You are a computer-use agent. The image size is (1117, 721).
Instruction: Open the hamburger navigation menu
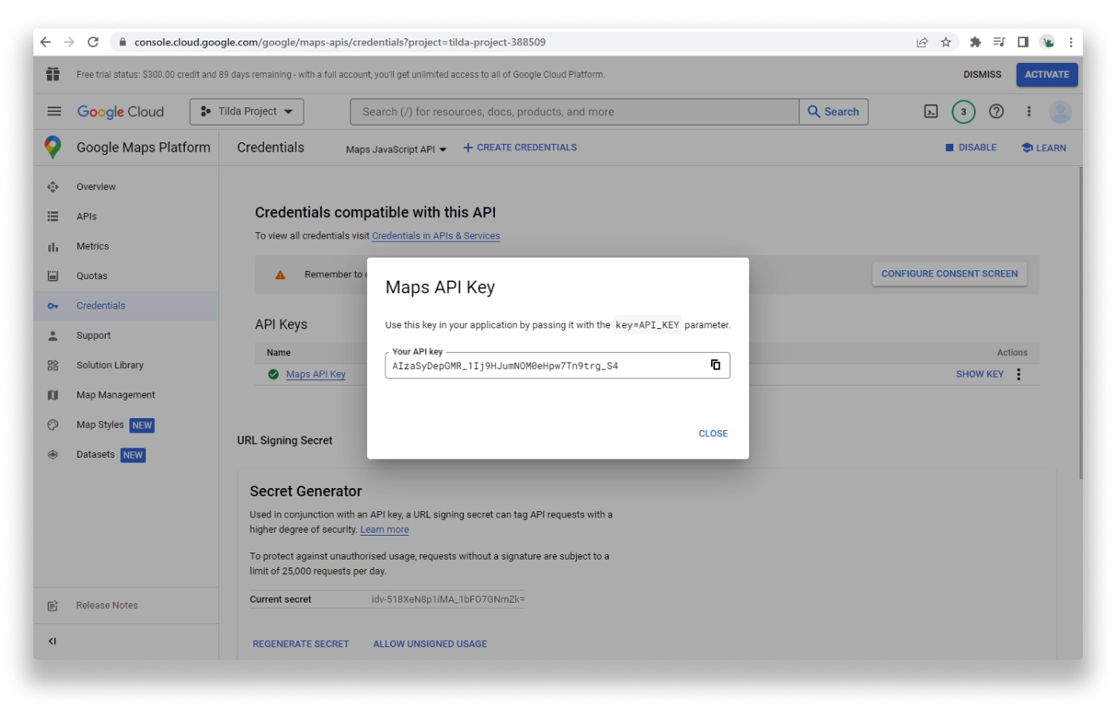(54, 111)
